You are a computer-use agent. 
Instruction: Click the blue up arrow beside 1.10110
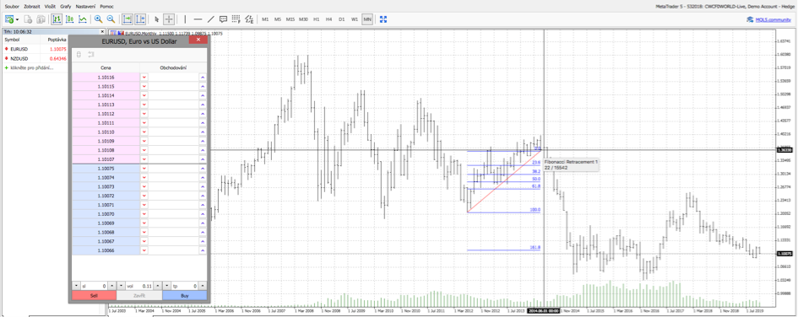click(203, 132)
